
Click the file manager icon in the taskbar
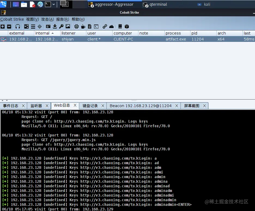[x=24, y=4]
